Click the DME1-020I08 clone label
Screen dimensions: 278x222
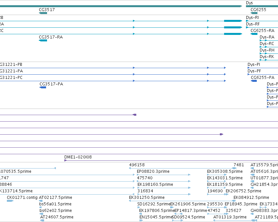coord(78,157)
